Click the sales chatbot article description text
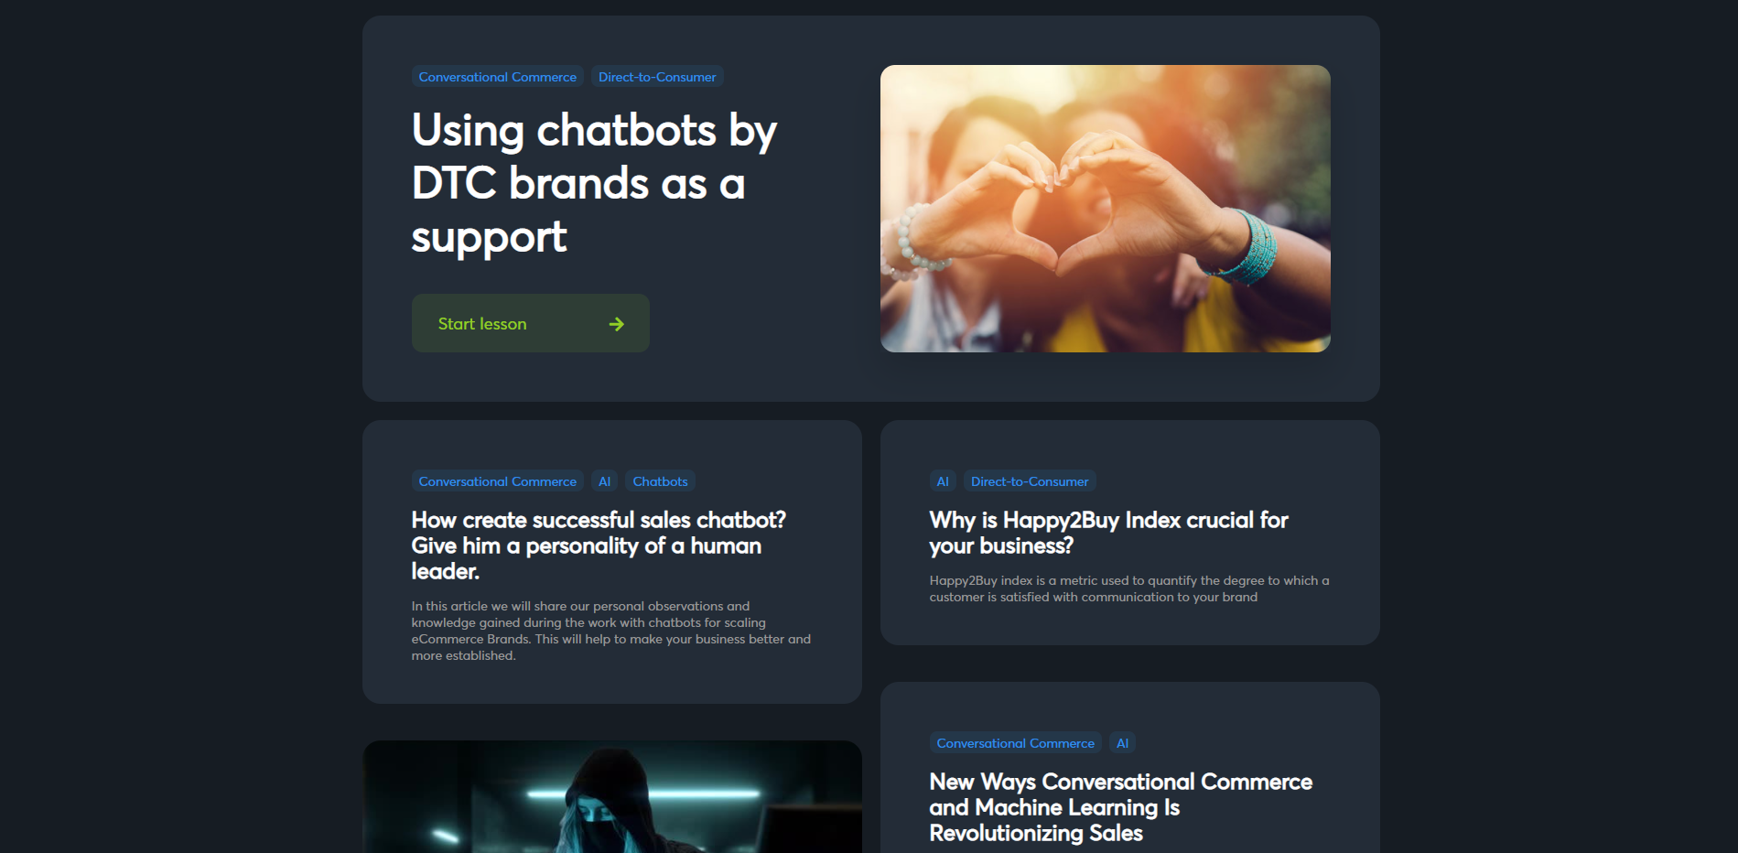Screen dimensions: 1738x853 tap(610, 631)
